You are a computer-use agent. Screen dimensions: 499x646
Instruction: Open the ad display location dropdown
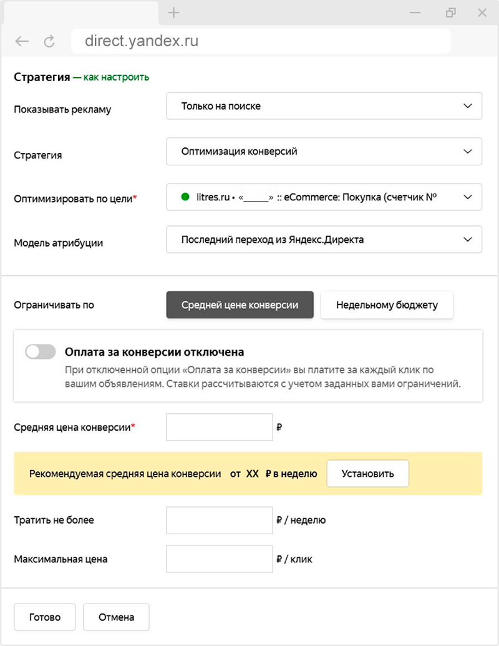(324, 106)
